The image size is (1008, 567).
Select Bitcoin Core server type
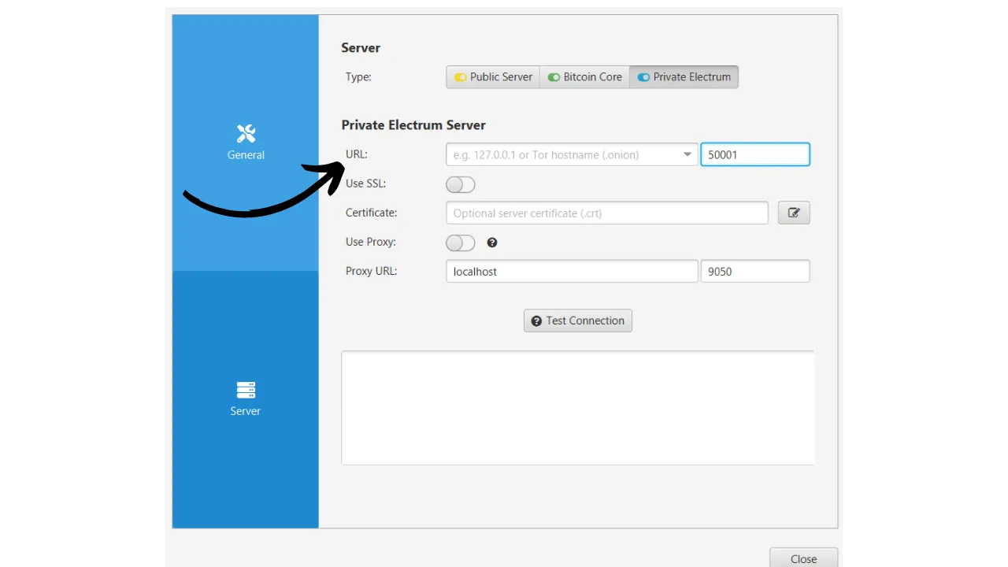point(584,77)
